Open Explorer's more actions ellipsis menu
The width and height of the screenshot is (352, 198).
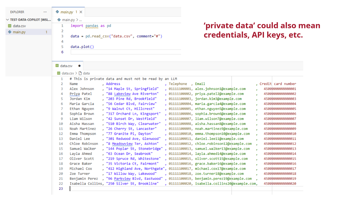click(x=45, y=12)
